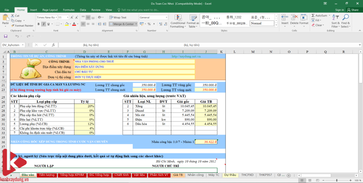This screenshot has width=363, height=183.
Task: Open the Tiên lượng sheet tab
Action: (x=46, y=175)
